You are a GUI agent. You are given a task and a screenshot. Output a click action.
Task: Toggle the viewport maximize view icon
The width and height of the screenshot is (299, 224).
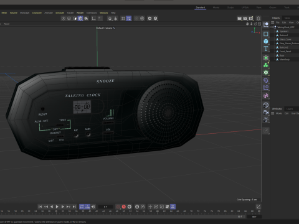(x=259, y=24)
